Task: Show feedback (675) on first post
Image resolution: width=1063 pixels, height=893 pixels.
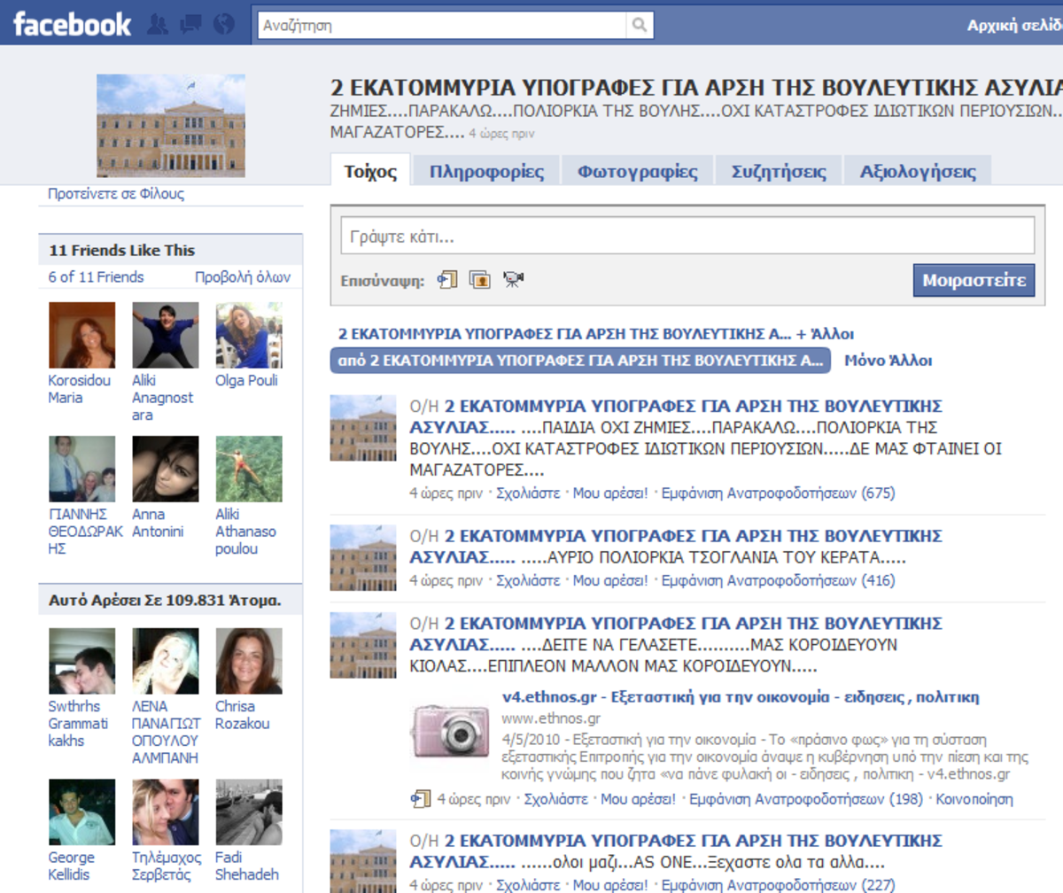Action: [779, 493]
